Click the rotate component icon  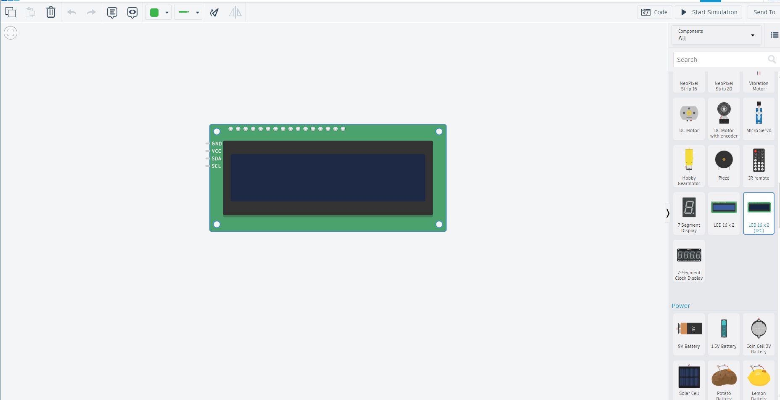tap(214, 13)
